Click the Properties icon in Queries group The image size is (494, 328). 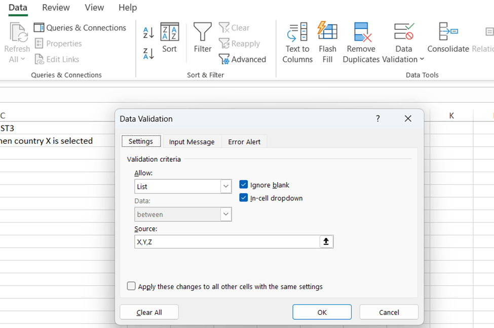click(x=39, y=44)
